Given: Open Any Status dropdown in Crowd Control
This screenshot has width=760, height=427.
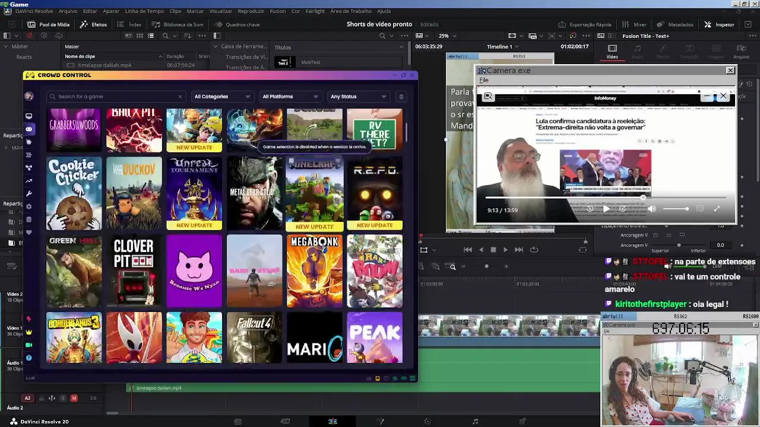Looking at the screenshot, I should click(359, 97).
